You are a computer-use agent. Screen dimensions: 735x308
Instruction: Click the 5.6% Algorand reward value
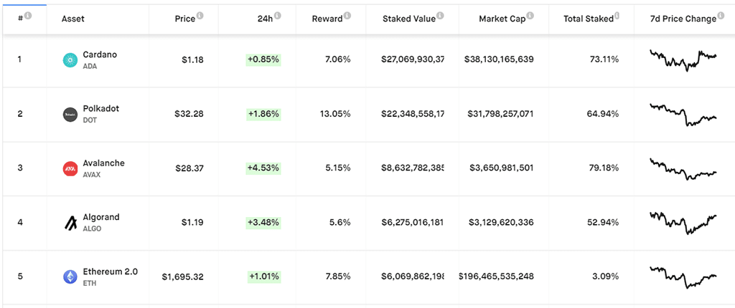[x=340, y=222]
